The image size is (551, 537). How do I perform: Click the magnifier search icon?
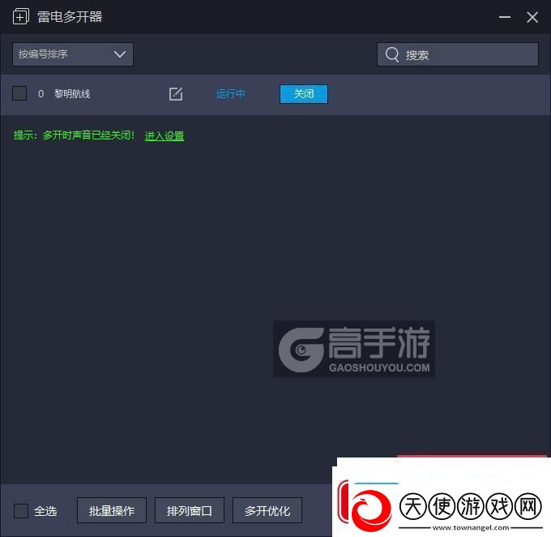click(x=392, y=54)
